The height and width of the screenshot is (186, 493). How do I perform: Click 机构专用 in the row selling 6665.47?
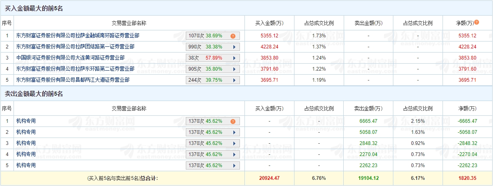[26, 122]
